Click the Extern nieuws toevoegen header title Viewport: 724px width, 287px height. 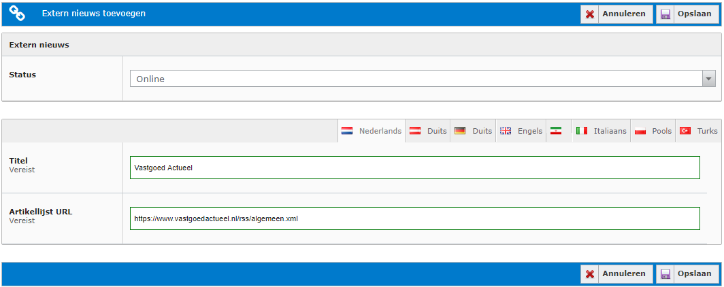pos(94,14)
